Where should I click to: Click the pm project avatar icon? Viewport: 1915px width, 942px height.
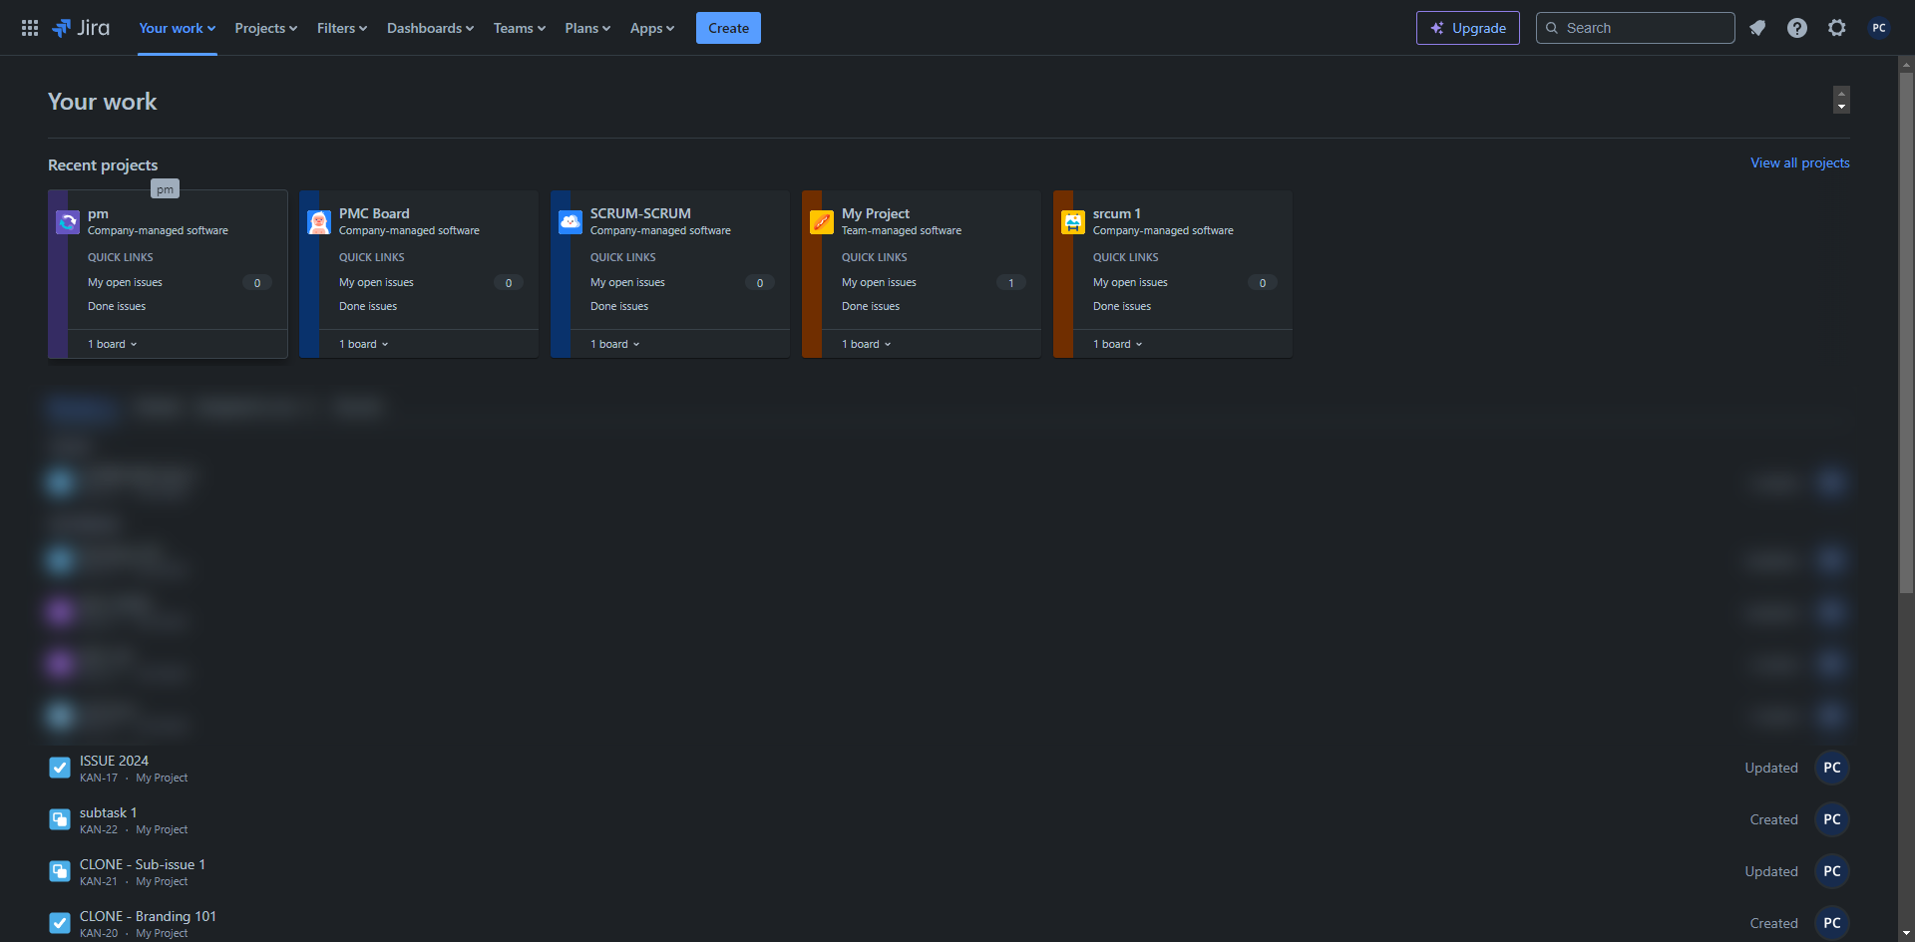pos(68,222)
